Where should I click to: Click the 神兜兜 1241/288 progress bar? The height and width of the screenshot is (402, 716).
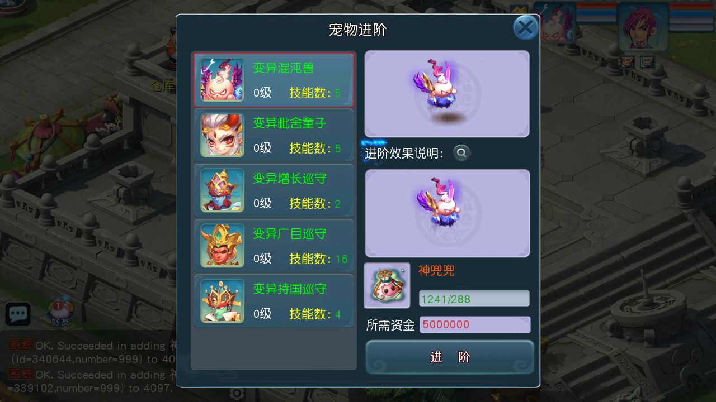(474, 299)
